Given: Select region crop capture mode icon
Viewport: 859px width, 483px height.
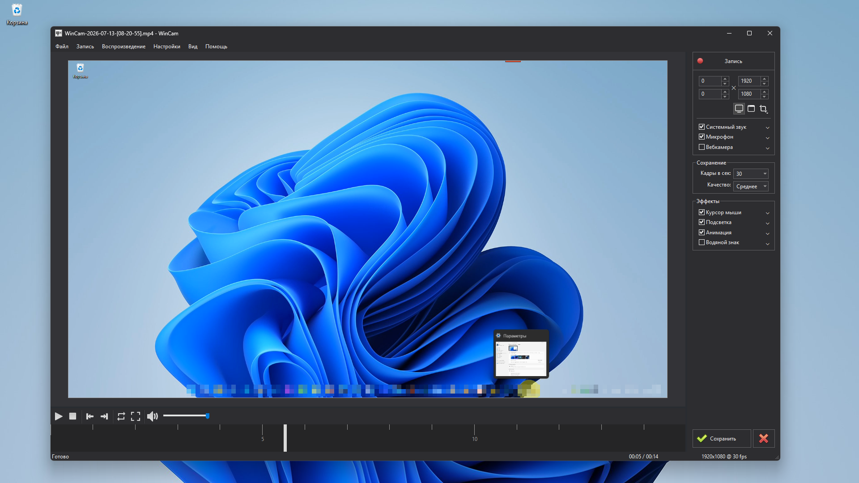Looking at the screenshot, I should tap(764, 109).
